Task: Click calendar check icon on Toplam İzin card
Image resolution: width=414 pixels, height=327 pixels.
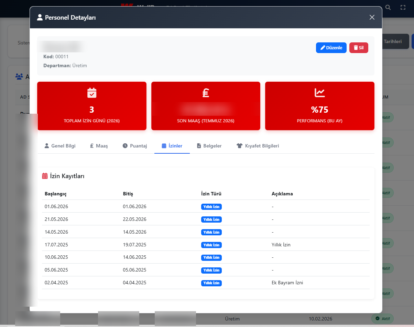Action: tap(92, 93)
